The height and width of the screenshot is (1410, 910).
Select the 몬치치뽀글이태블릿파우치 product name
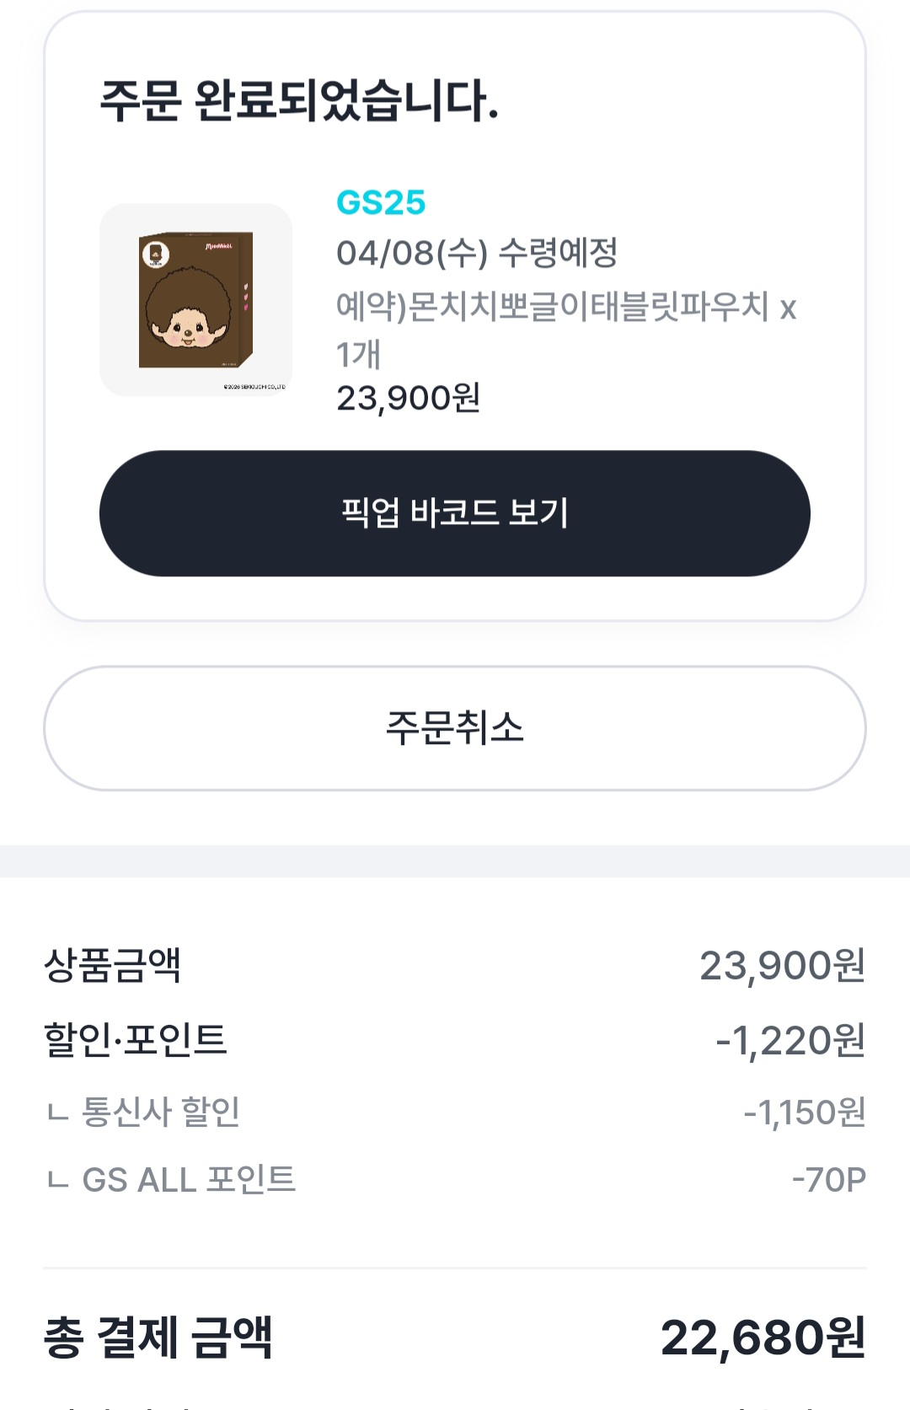553,307
